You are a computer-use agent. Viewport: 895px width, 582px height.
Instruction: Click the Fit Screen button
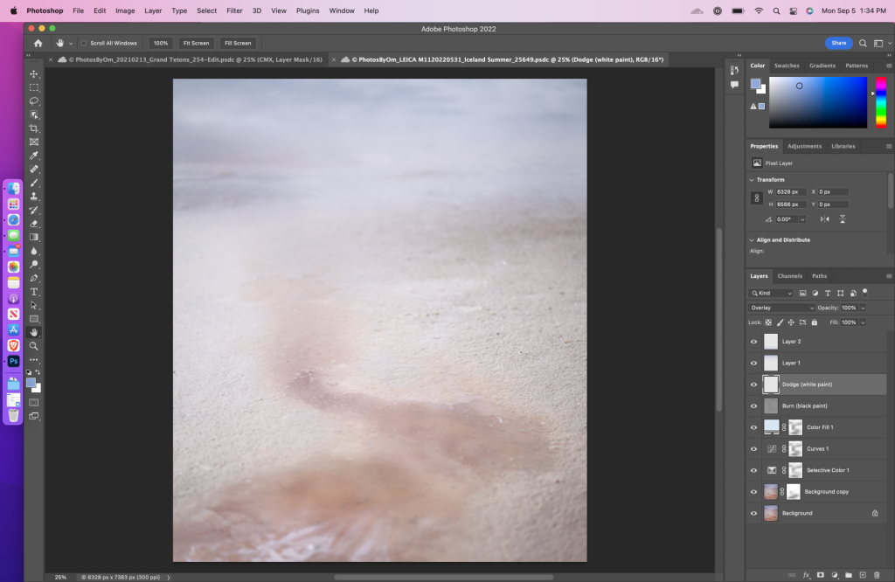(x=196, y=43)
